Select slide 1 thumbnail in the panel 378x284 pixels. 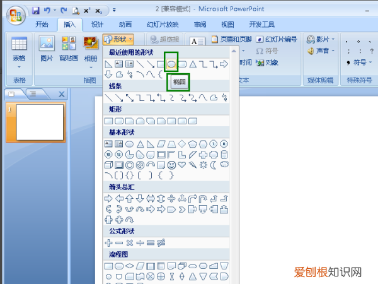tap(39, 122)
